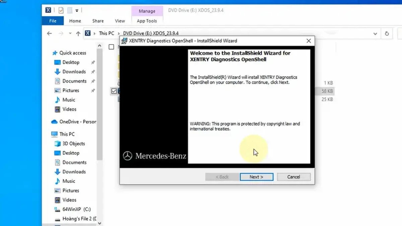Click the Documents icon under Quick access
Screen dimensions: 402x226
pos(57,81)
